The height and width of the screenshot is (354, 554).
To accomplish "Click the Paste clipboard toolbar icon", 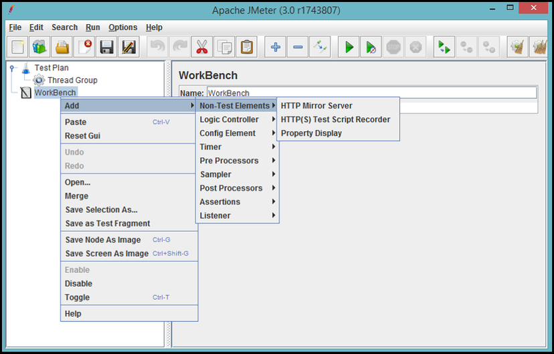I will [x=246, y=47].
